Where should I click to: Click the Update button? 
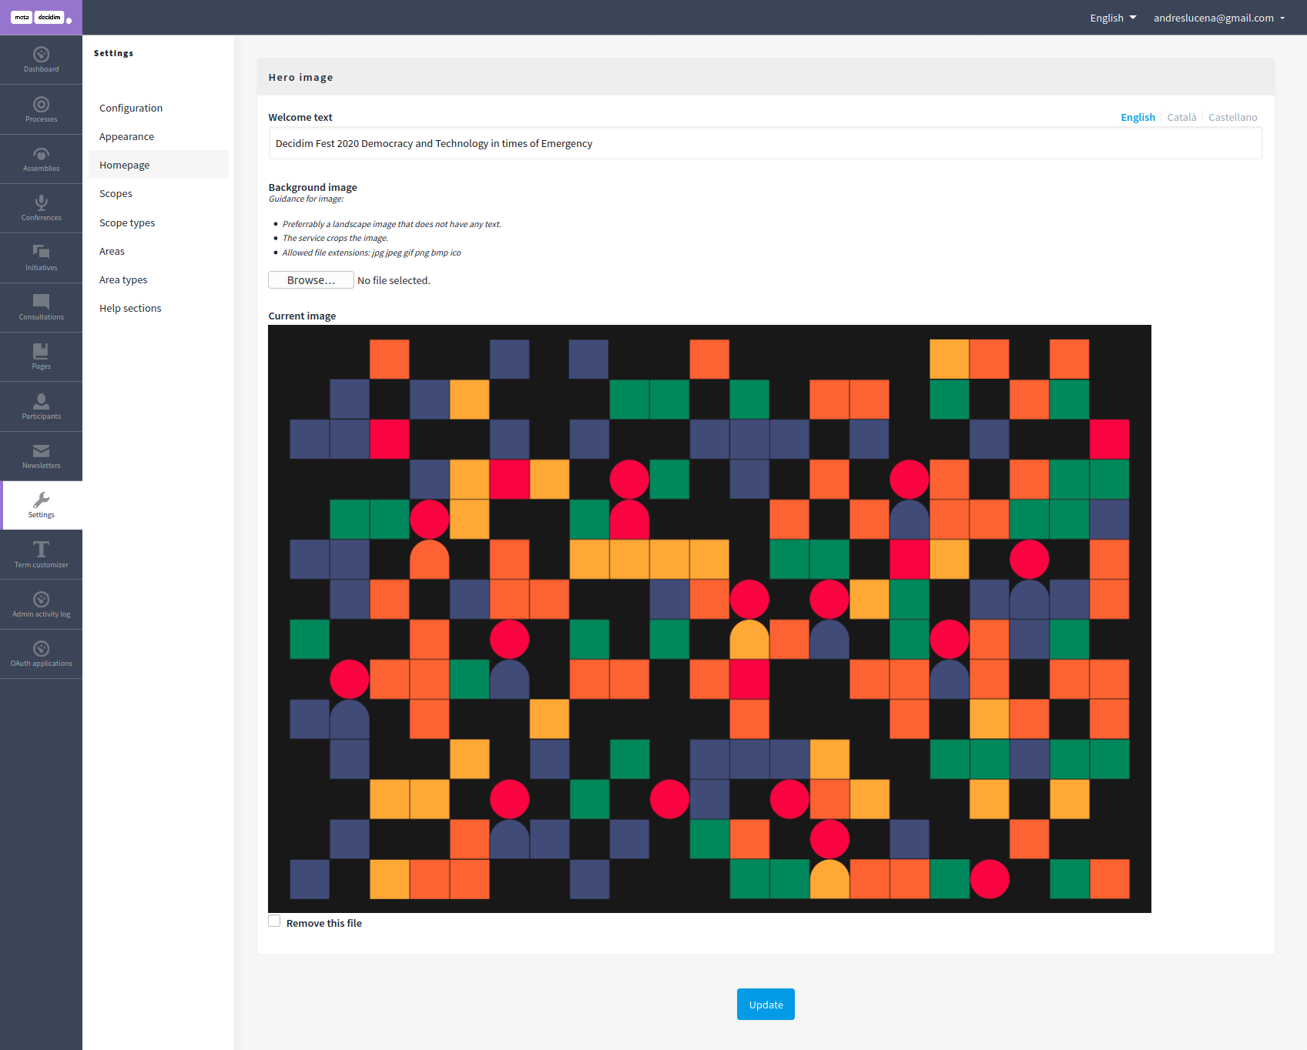coord(766,1005)
